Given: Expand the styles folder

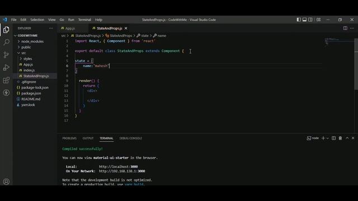Looking at the screenshot, I should (27, 59).
